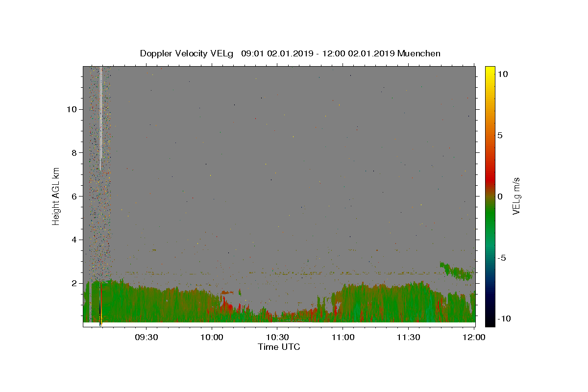Click the height axis label 2
The width and height of the screenshot is (588, 392).
(x=74, y=283)
